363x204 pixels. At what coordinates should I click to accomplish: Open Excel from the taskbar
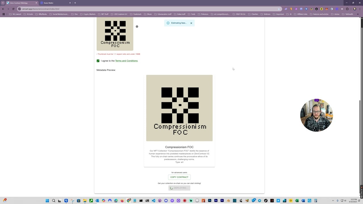[x=297, y=201]
